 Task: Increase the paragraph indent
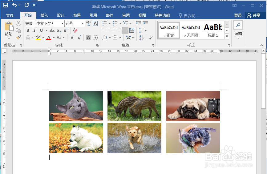pos(145,23)
